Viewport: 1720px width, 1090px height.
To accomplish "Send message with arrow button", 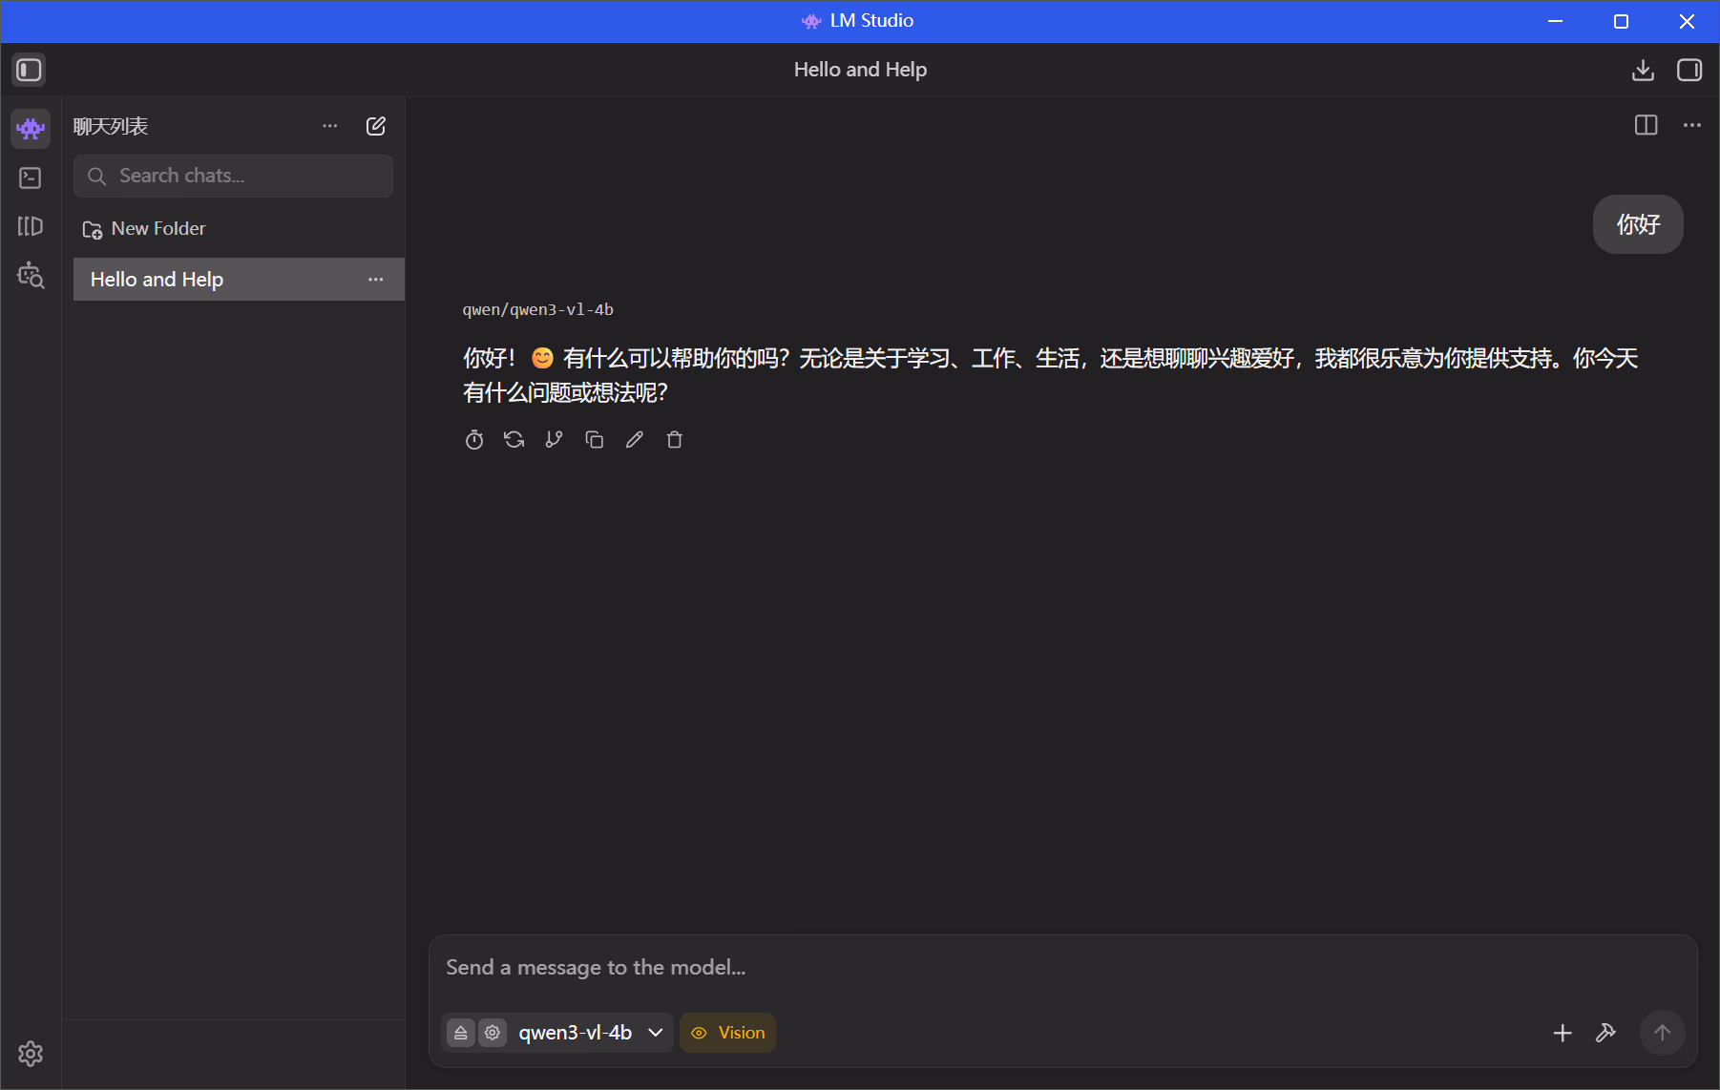I will (1663, 1033).
